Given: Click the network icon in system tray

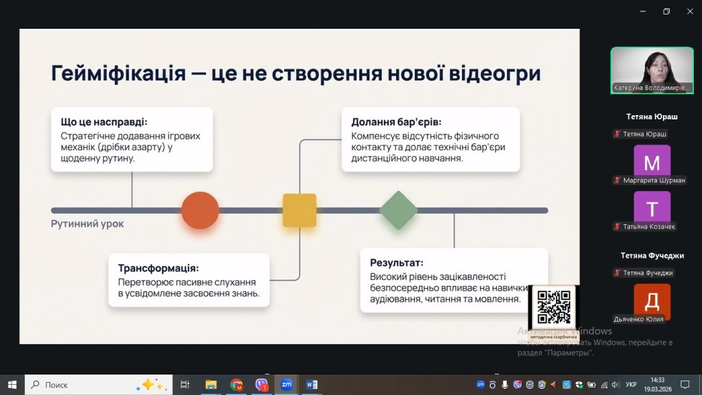Looking at the screenshot, I should (604, 385).
